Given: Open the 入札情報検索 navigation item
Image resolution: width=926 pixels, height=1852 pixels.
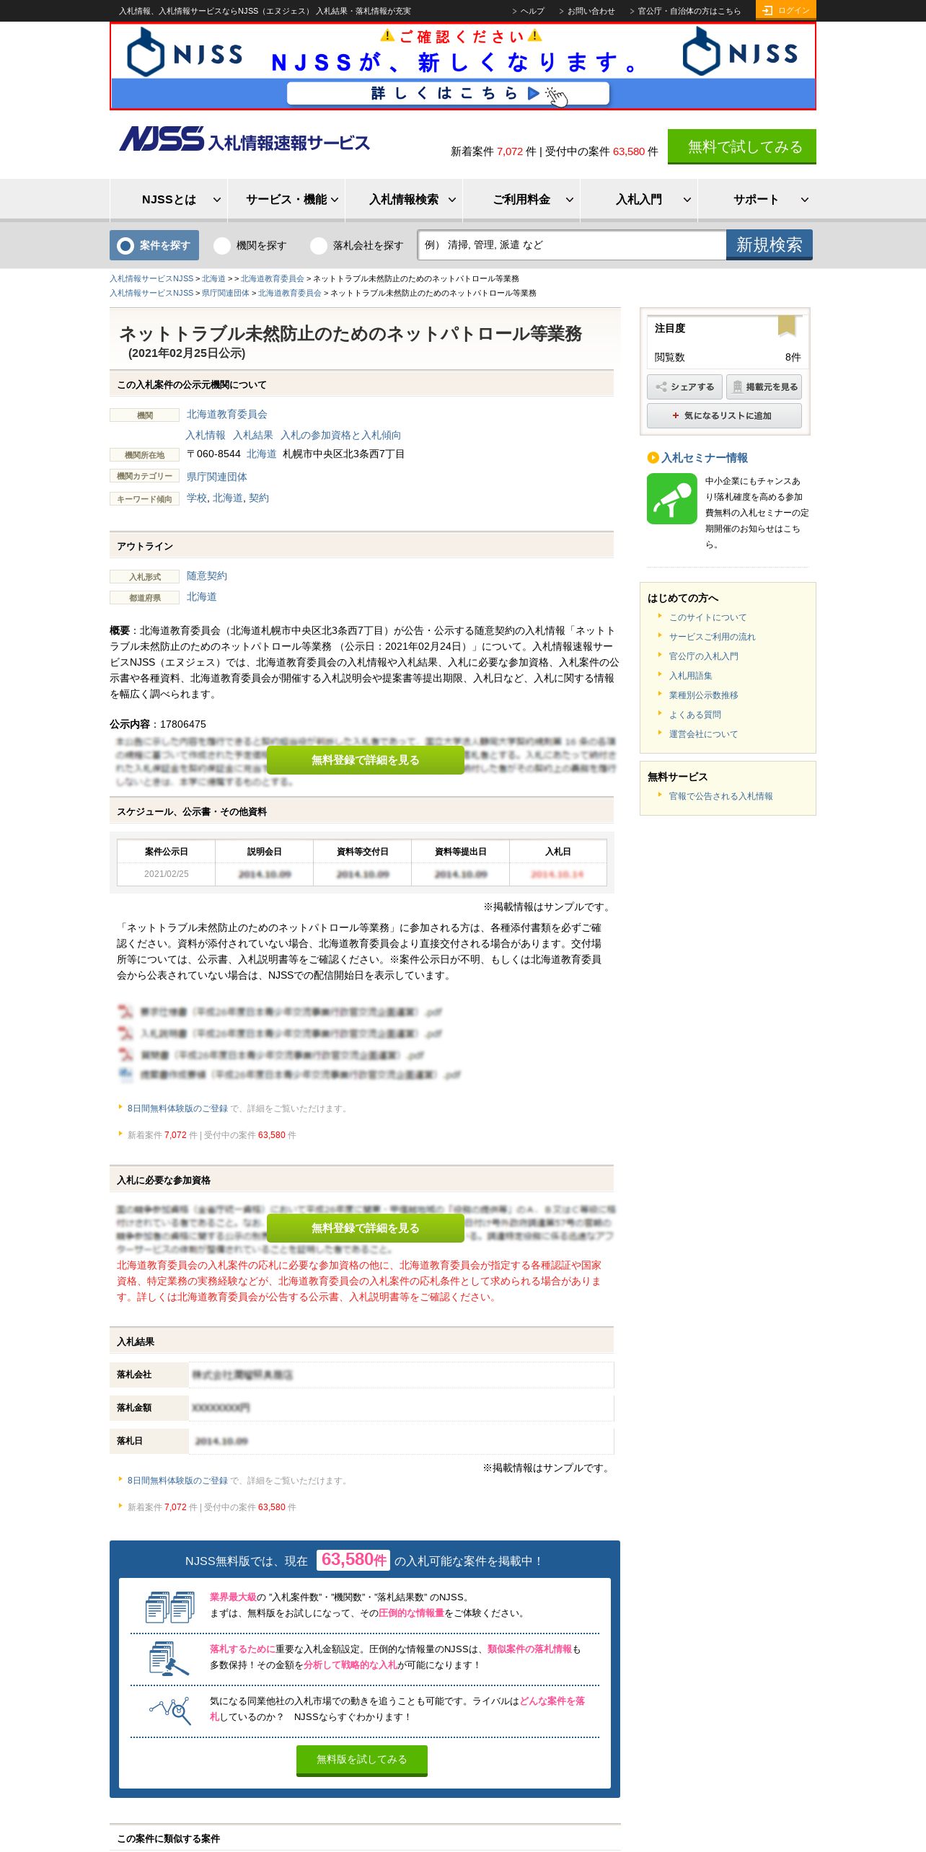Looking at the screenshot, I should tap(404, 200).
